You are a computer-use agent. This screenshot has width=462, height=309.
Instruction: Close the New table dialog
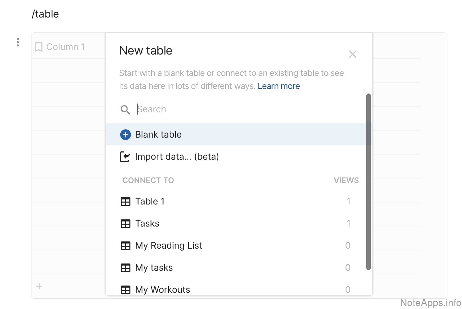point(352,54)
